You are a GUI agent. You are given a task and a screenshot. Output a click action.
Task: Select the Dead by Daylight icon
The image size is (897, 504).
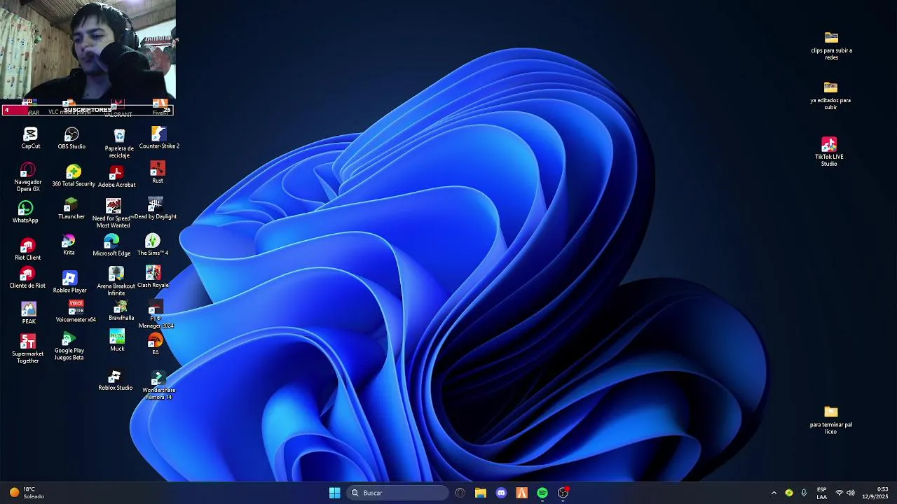coord(156,209)
